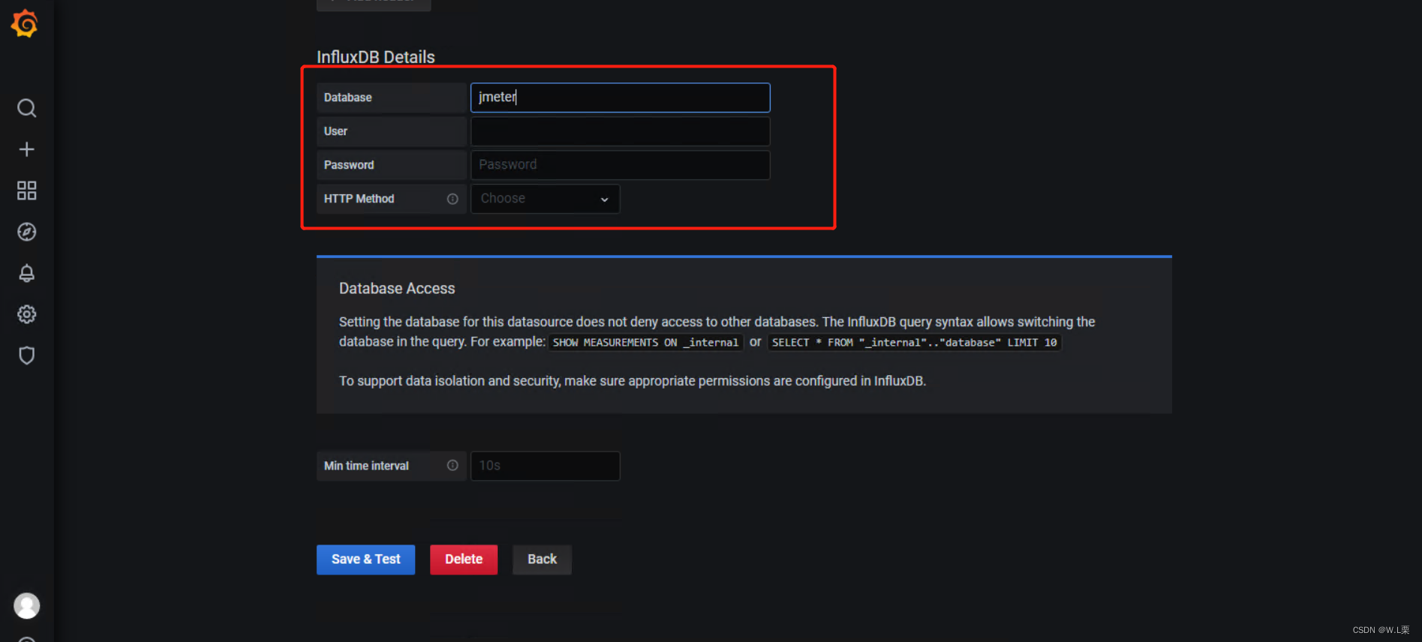Open the Grafana home logo
Viewport: 1422px width, 642px height.
pyautogui.click(x=25, y=24)
